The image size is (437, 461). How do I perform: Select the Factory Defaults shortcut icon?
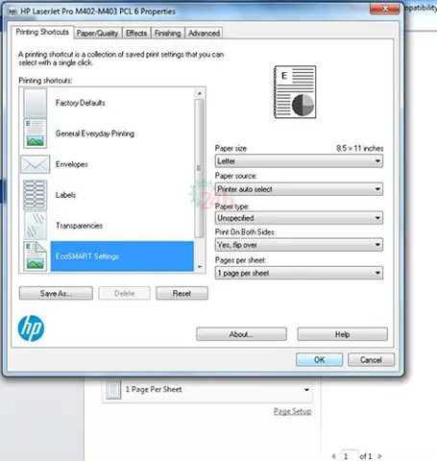pyautogui.click(x=35, y=103)
